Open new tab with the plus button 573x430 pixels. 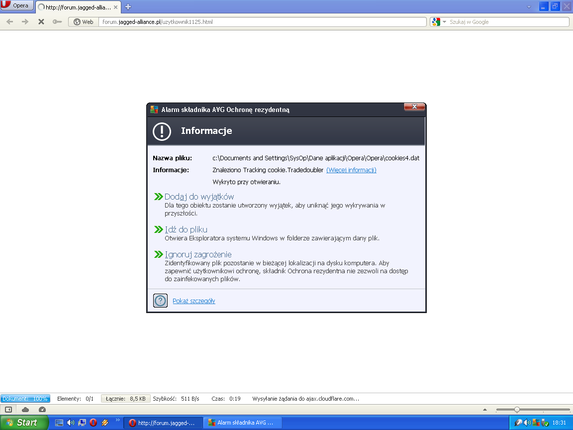click(x=128, y=6)
